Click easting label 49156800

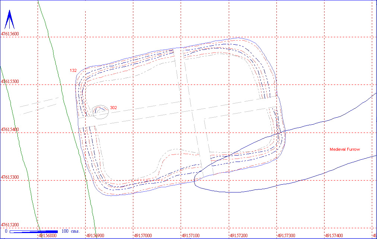pyautogui.click(x=48, y=236)
